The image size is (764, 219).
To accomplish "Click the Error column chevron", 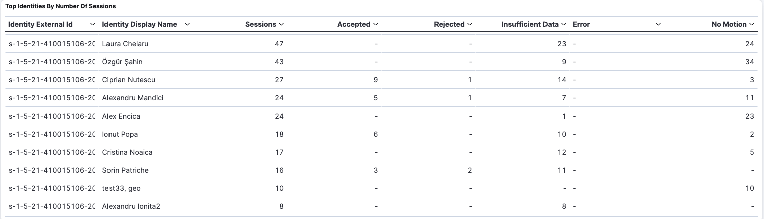I will click(658, 24).
